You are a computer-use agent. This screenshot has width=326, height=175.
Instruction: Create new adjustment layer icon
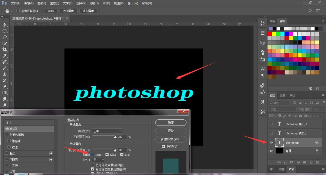[x=298, y=162]
